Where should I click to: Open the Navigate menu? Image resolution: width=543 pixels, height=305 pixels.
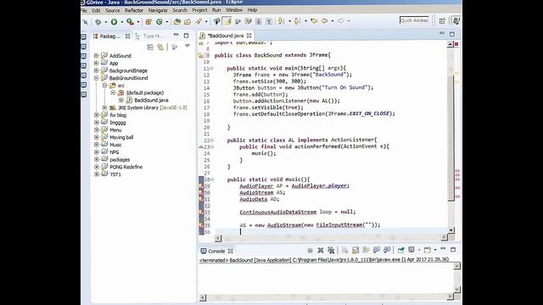(158, 11)
